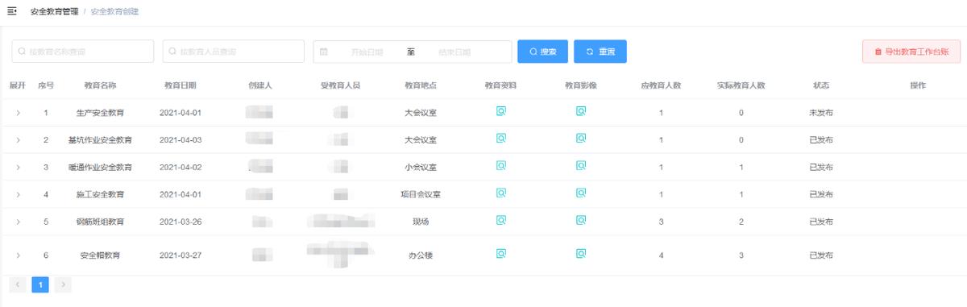
Task: Click 导出教育工作台账 export button
Action: click(911, 52)
